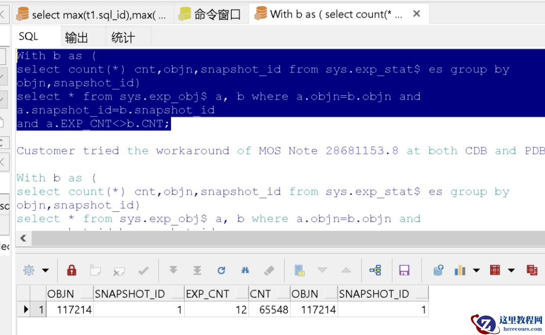Image resolution: width=545 pixels, height=335 pixels.
Task: Close the 'With b as' tab
Action: [417, 14]
